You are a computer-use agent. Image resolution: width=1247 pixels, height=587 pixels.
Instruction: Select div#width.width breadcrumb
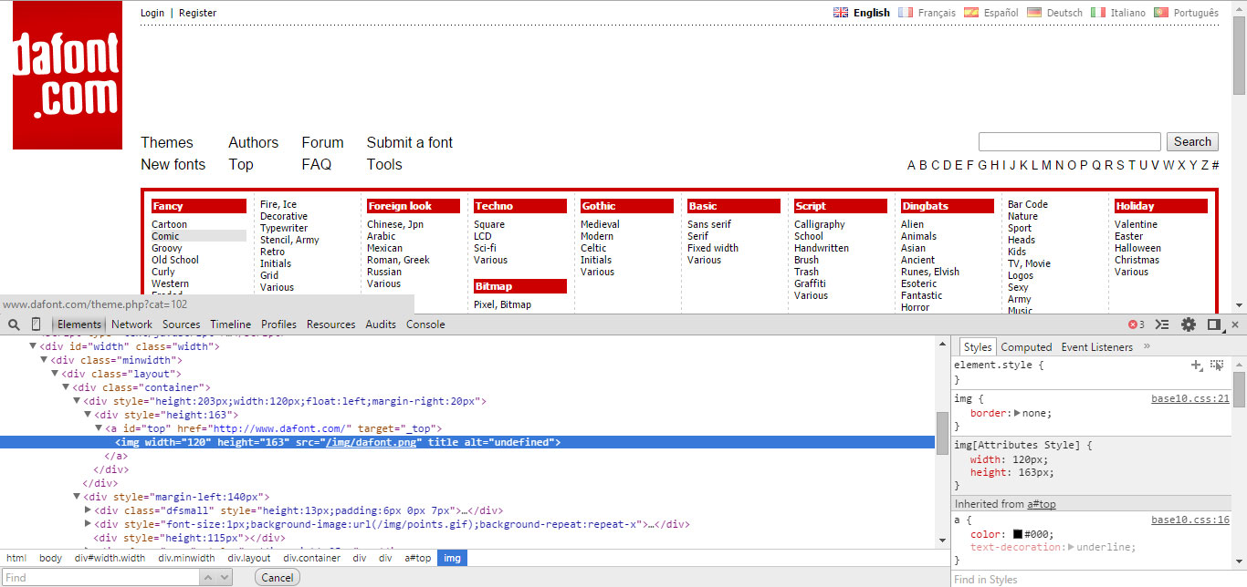tap(110, 558)
